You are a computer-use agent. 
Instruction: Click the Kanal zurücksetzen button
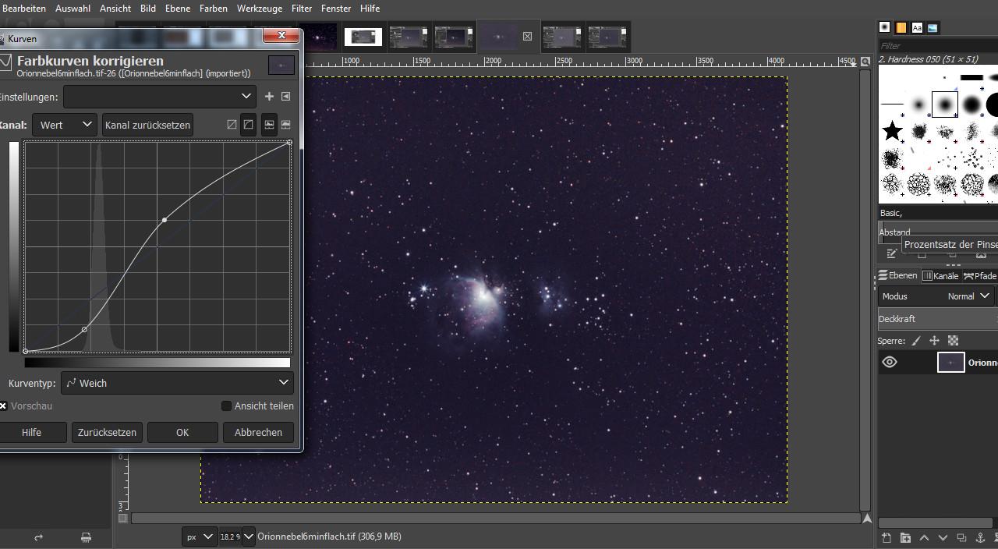[x=147, y=125]
